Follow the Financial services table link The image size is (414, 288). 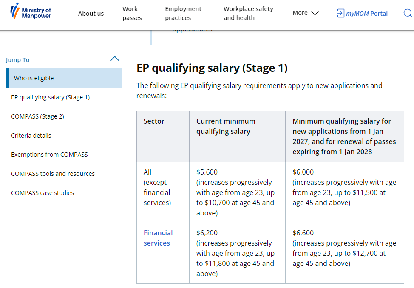(x=158, y=238)
